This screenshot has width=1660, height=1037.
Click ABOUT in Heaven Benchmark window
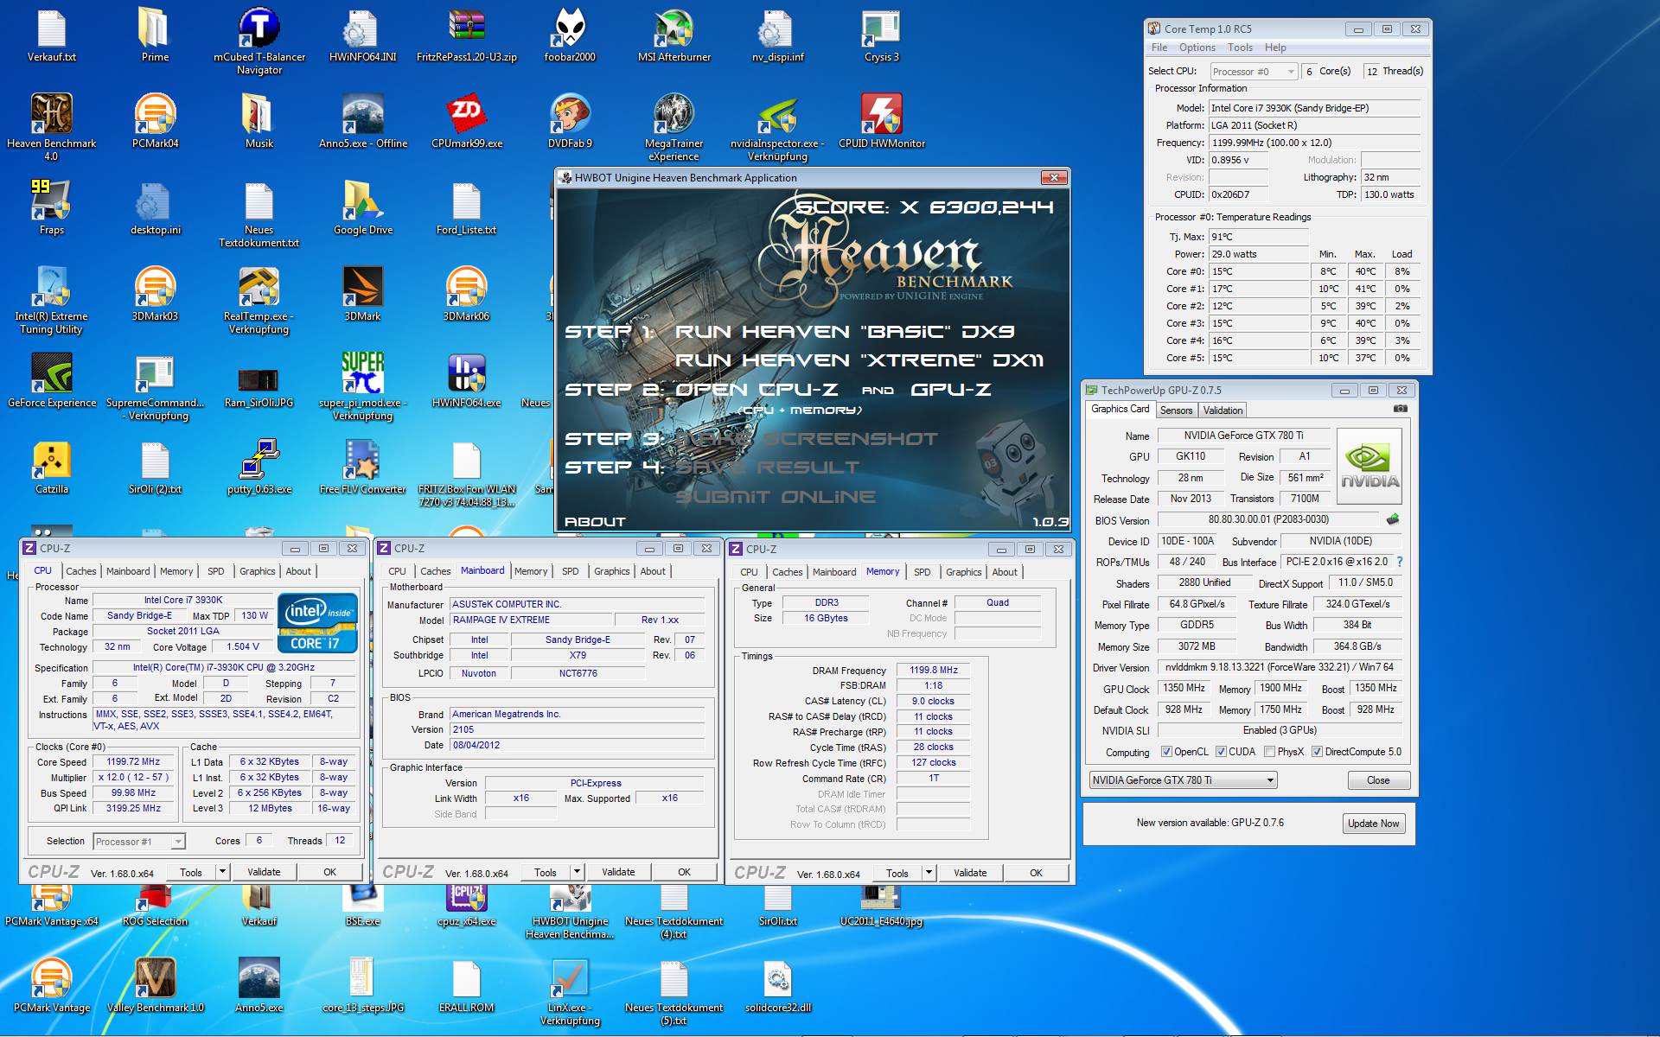(x=595, y=522)
